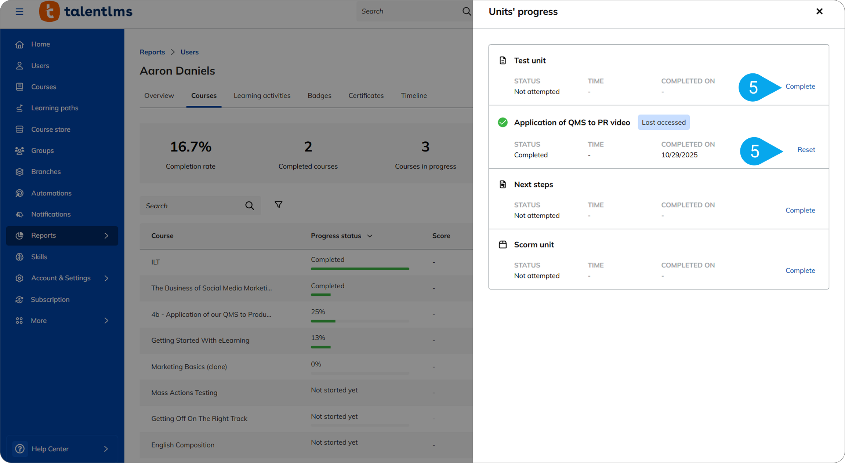This screenshot has width=845, height=463.
Task: Mark Test unit as Complete
Action: tap(800, 86)
